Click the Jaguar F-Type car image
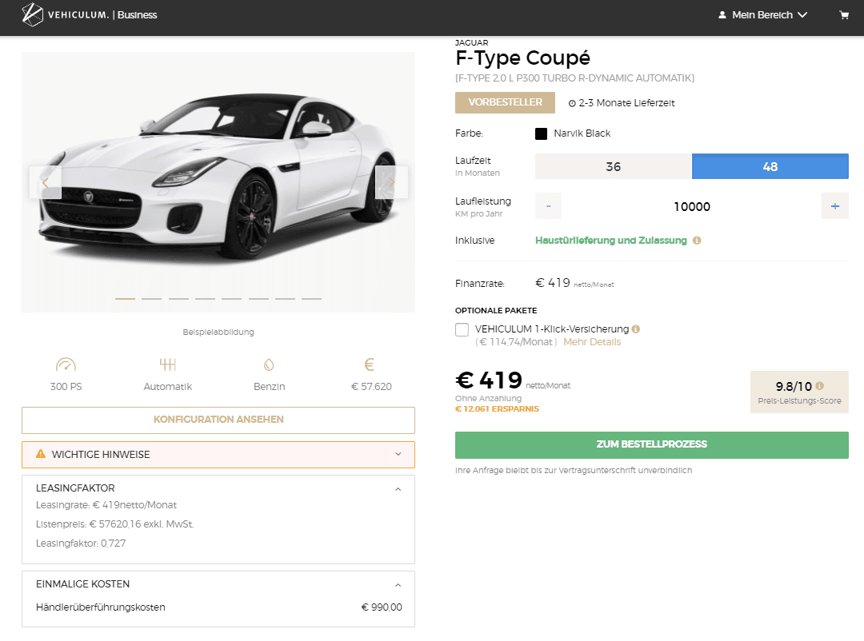 click(218, 181)
